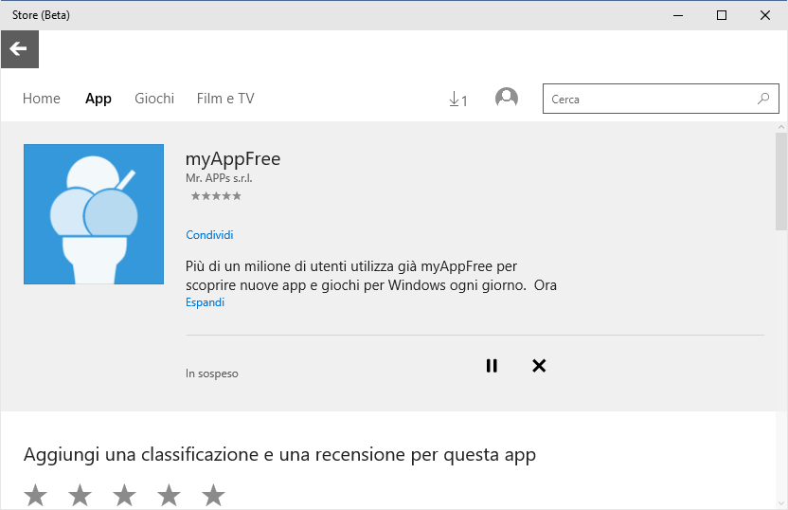
Task: Click the scrollbar down arrow
Action: click(781, 503)
